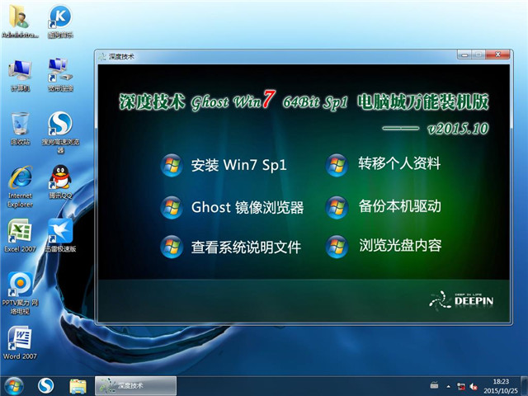Click the Windows orb beside 安装 Win7 Sp1
Viewport: 528px width, 396px height.
pos(172,165)
